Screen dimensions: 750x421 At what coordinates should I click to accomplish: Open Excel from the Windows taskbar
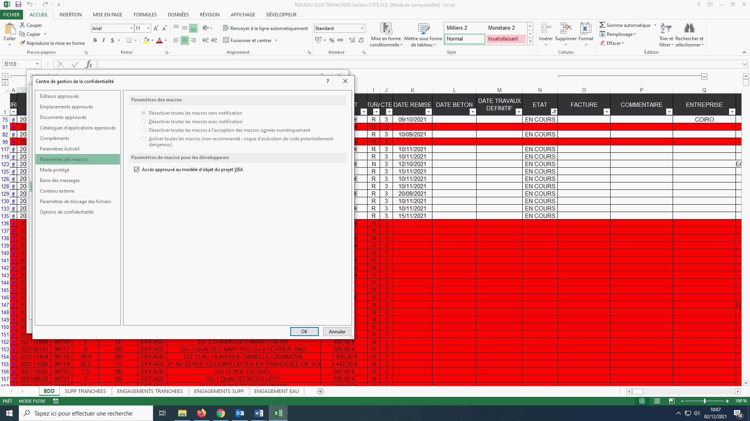click(x=278, y=413)
